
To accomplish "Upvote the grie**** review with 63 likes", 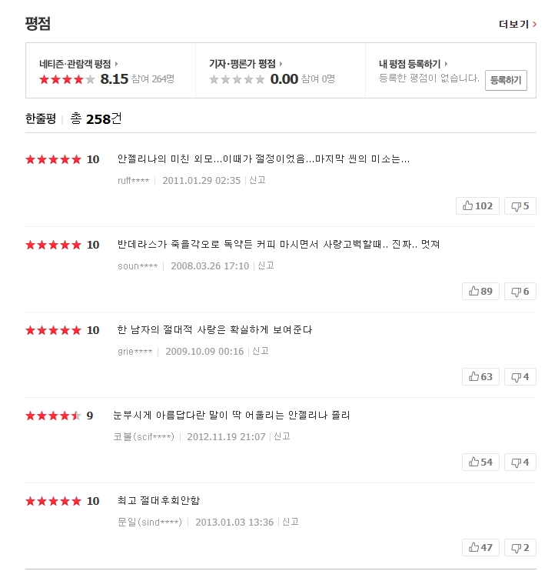I will point(480,377).
